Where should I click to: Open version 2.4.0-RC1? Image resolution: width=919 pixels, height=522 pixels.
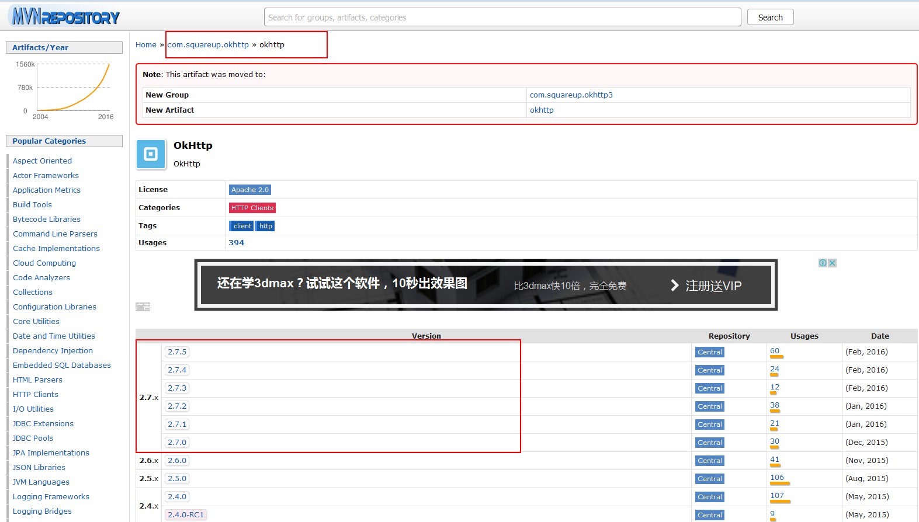pyautogui.click(x=186, y=515)
